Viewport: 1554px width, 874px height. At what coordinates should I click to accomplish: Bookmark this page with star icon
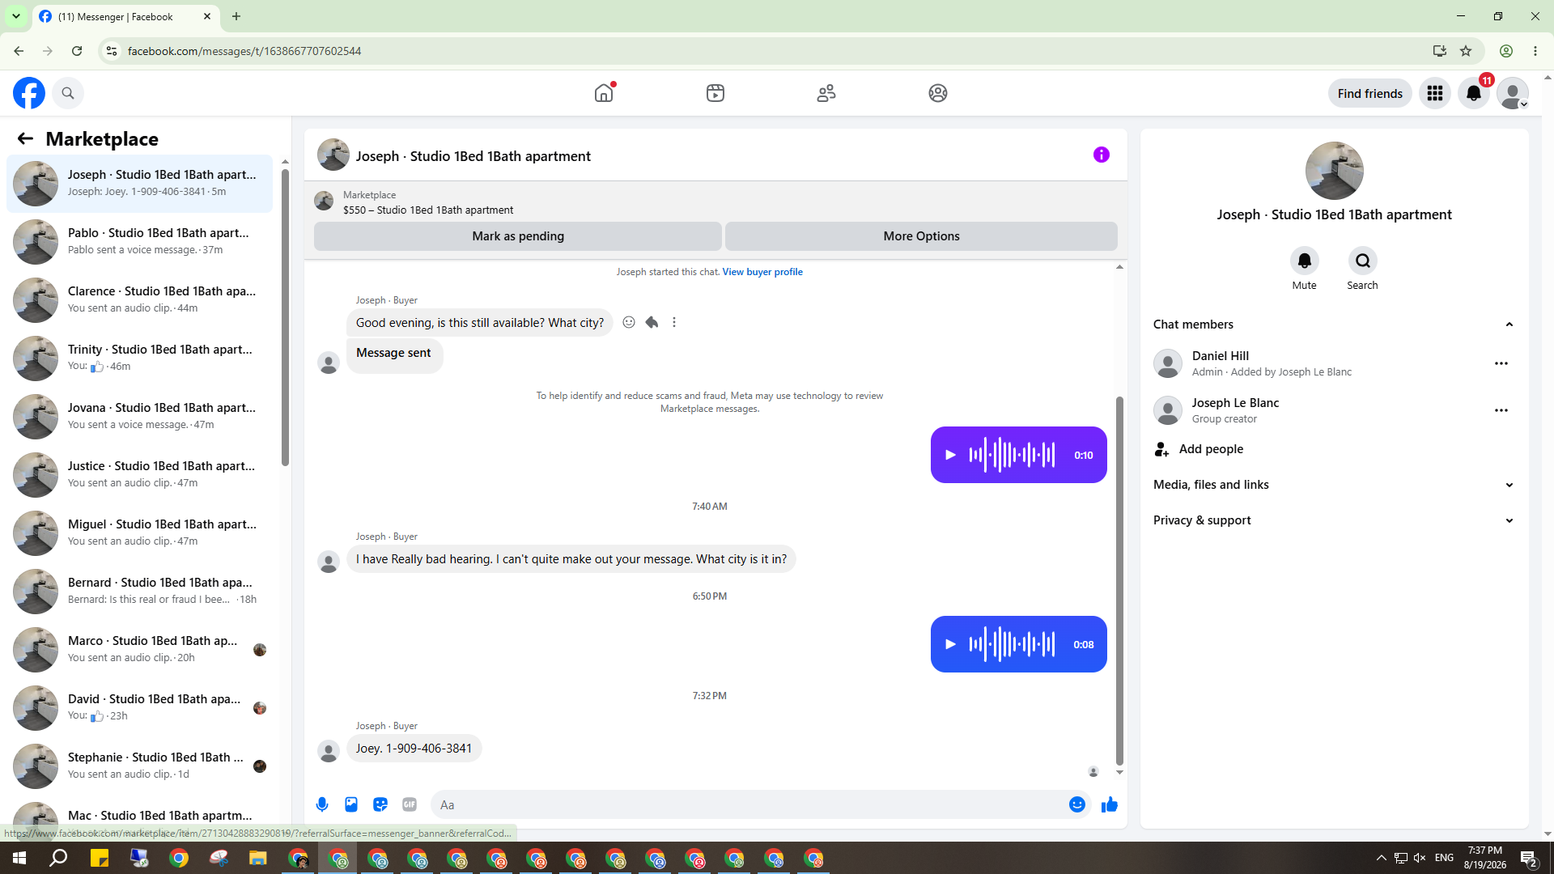pos(1466,51)
